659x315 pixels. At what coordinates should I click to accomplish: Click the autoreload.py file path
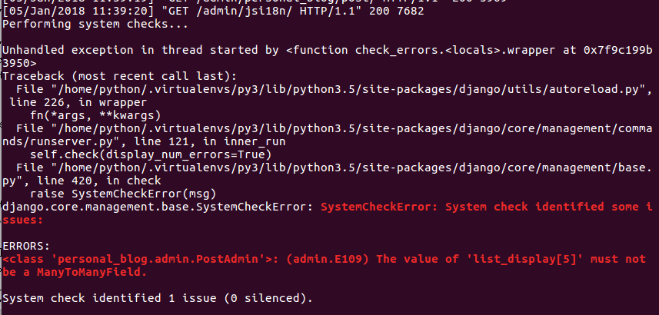[x=348, y=90]
